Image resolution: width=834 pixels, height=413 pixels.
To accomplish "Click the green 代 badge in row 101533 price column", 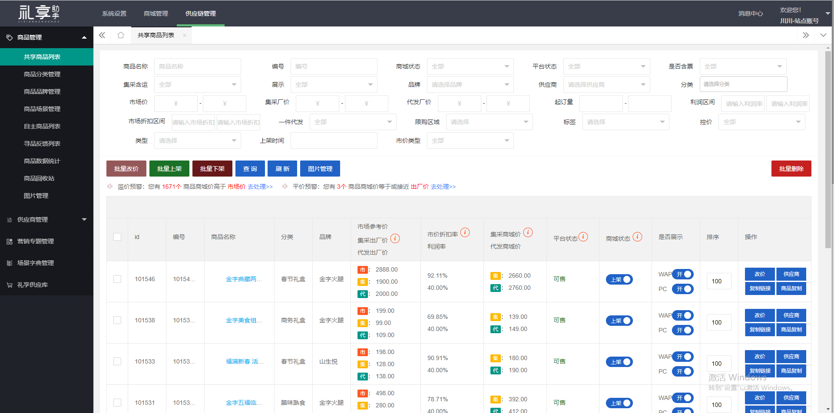I will click(x=363, y=377).
